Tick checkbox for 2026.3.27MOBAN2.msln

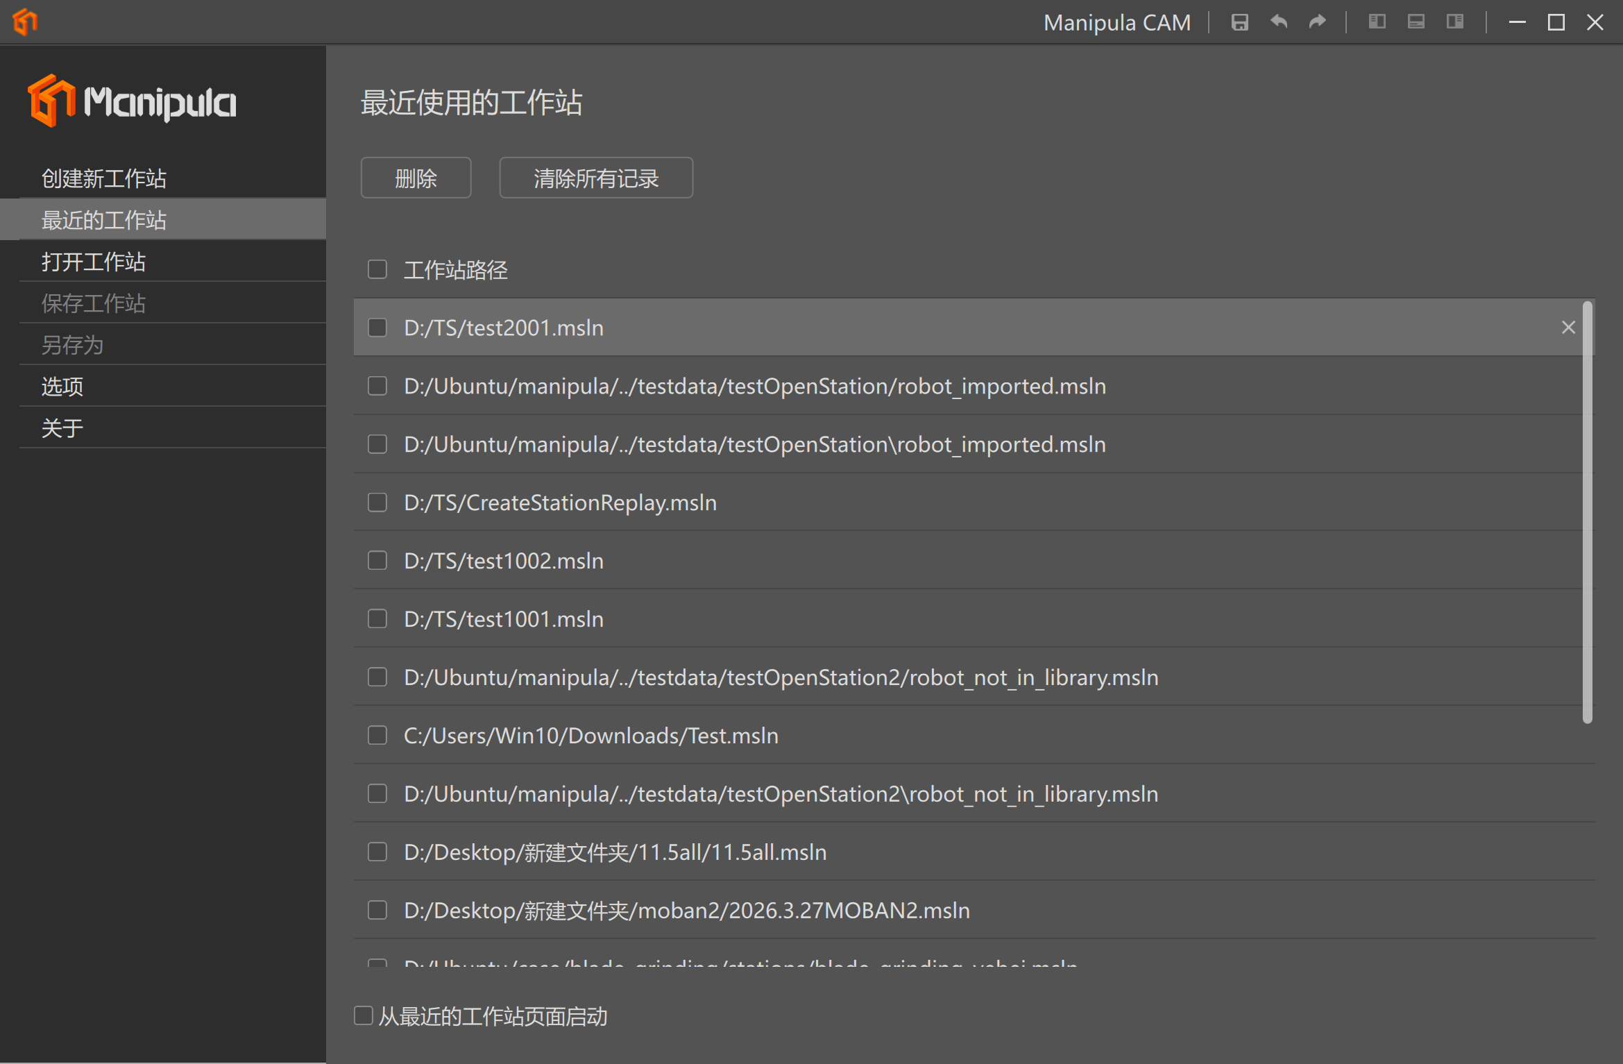pyautogui.click(x=377, y=911)
